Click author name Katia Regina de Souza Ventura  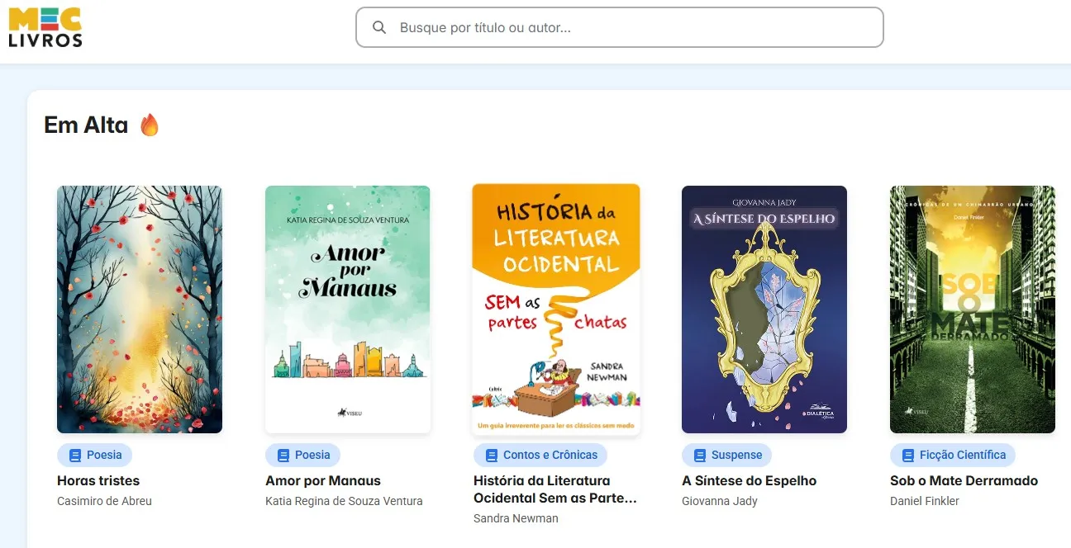coord(344,501)
